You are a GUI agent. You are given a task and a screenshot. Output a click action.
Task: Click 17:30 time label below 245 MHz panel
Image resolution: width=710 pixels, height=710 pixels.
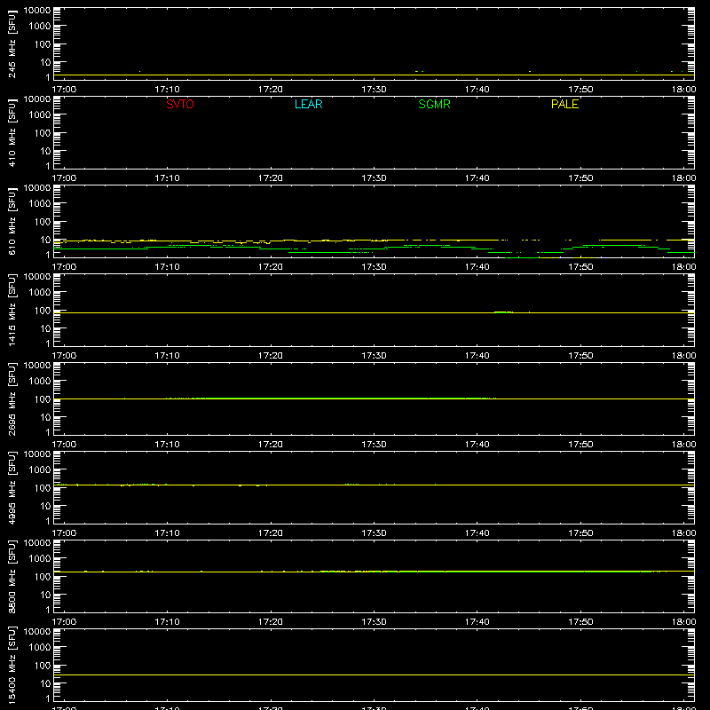(374, 90)
